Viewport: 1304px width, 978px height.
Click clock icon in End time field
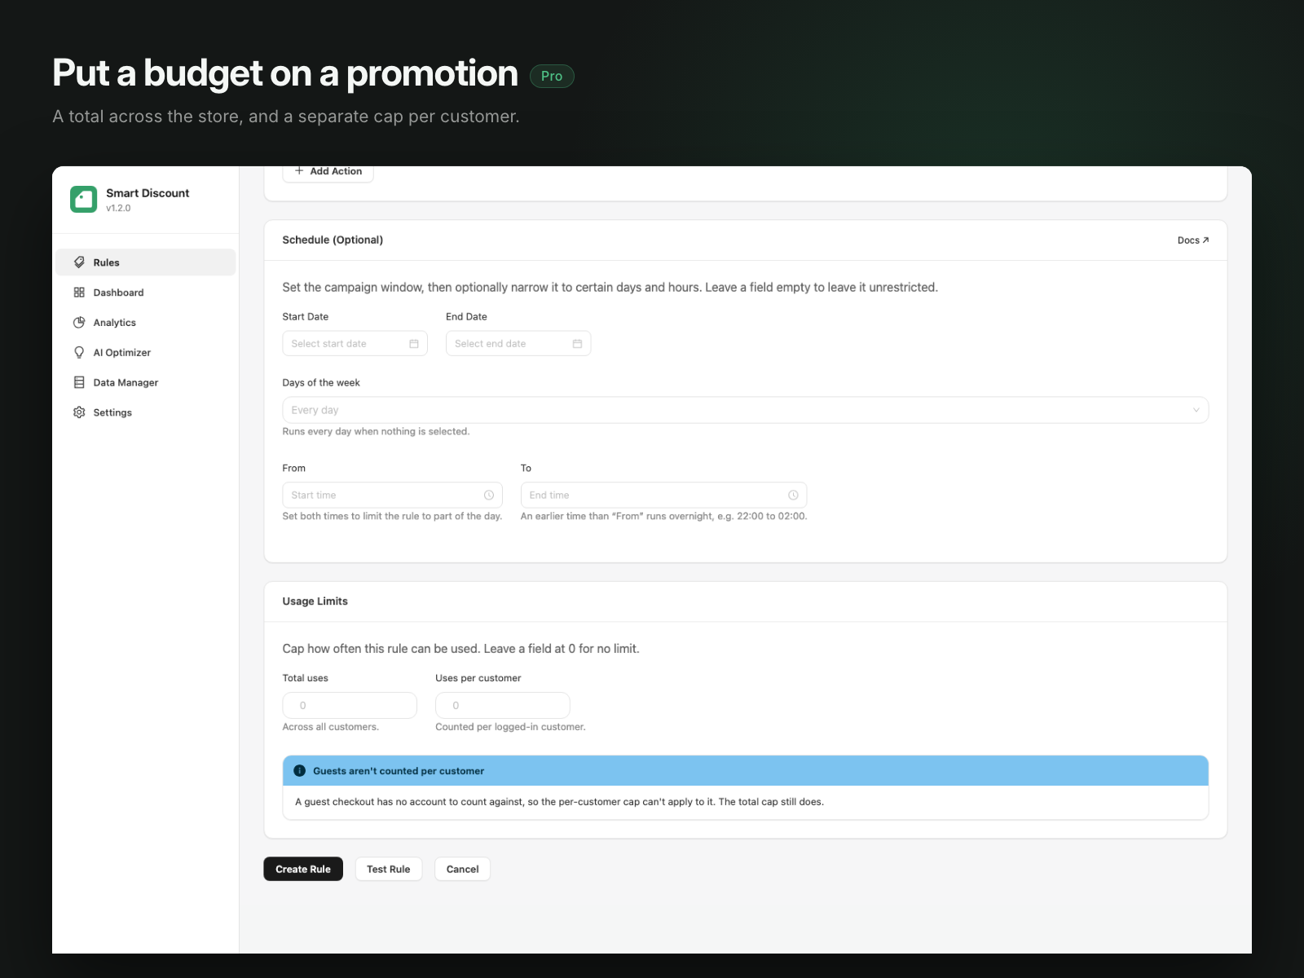pos(793,496)
